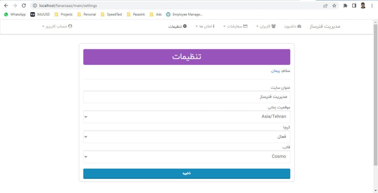Viewport: 378px width, 193px height.
Task: Bookmark this page with the star icon
Action: pyautogui.click(x=334, y=6)
